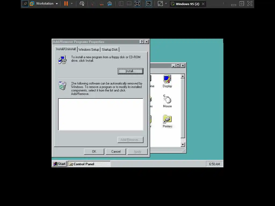This screenshot has width=275, height=206.
Task: Select the Printers icon in Control Panel
Action: pyautogui.click(x=167, y=122)
